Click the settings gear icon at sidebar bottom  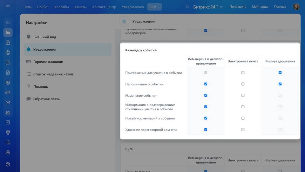pyautogui.click(x=8, y=164)
